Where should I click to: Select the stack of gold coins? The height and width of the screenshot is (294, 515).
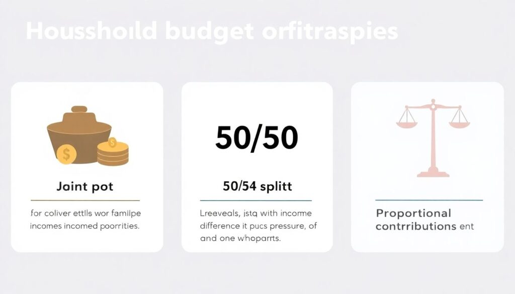[x=113, y=153]
